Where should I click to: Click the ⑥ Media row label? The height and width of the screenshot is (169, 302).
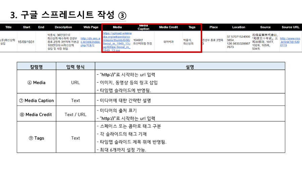pos(36,82)
